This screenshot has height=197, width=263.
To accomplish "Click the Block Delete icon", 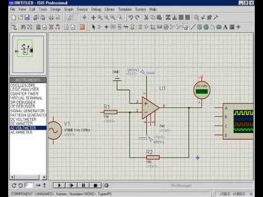I will tap(188, 18).
